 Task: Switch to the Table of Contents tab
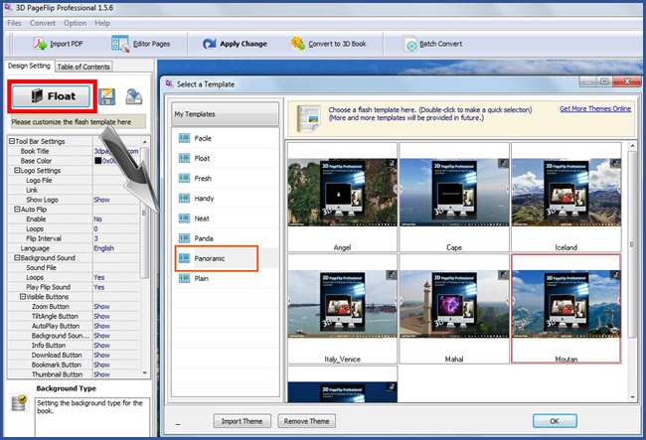click(x=83, y=67)
